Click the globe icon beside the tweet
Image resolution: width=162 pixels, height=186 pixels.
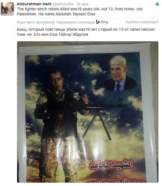click(157, 4)
